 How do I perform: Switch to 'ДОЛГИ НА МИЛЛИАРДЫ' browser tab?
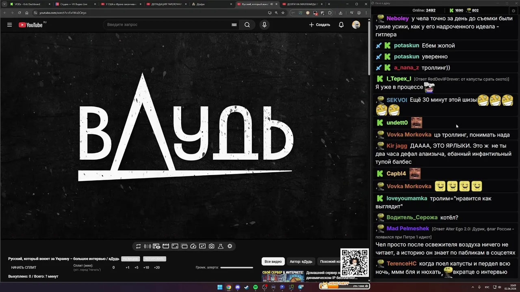click(303, 4)
